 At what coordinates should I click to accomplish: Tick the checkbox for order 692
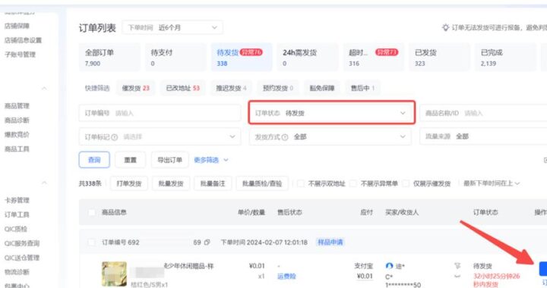91,242
